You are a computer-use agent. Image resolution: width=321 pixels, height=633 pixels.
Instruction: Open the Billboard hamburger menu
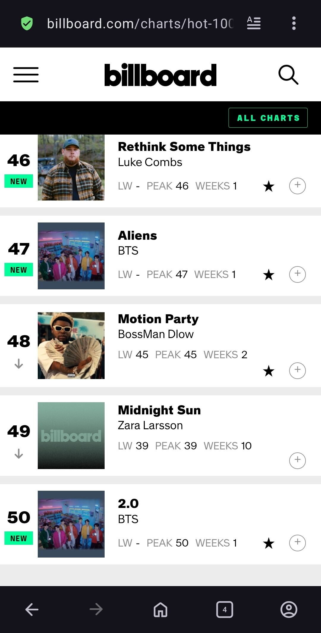(26, 75)
